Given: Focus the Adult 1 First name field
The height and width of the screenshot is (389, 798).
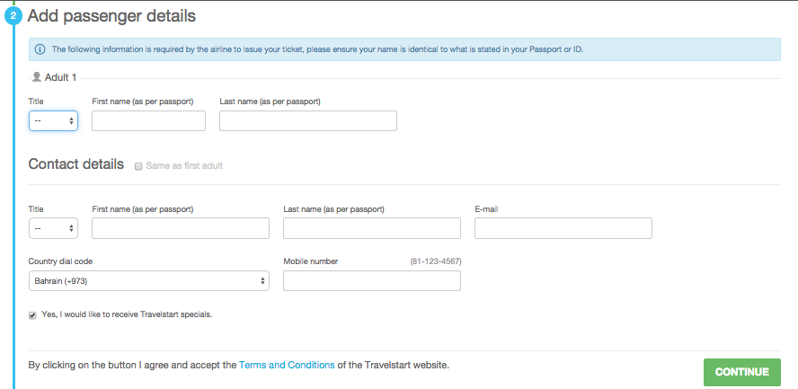Looking at the screenshot, I should [148, 121].
